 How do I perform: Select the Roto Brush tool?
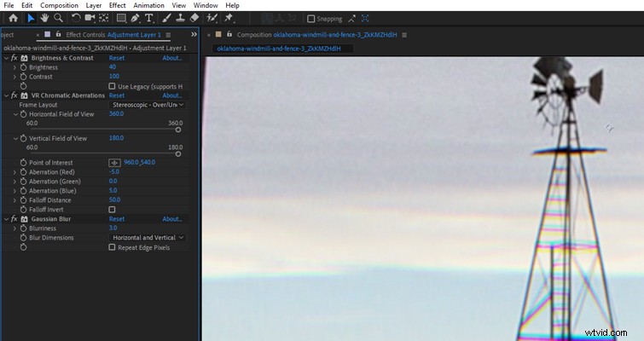pos(212,18)
